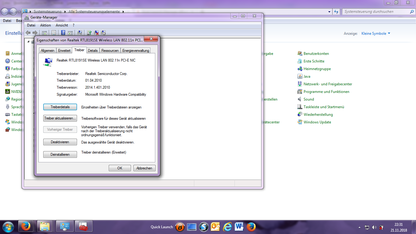416x234 pixels.
Task: Scan for hardware changes via toolbar icon
Action: click(x=80, y=33)
